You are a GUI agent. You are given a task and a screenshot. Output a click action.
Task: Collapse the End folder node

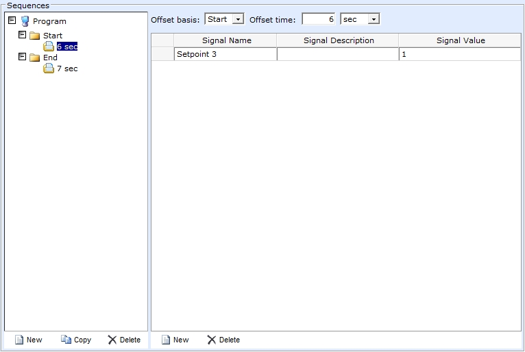coord(22,57)
